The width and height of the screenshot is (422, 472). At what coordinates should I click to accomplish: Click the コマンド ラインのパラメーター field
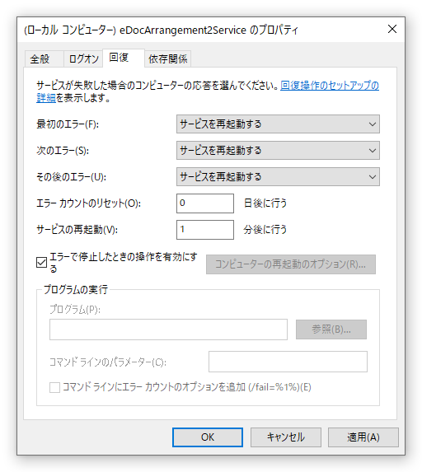coord(288,362)
